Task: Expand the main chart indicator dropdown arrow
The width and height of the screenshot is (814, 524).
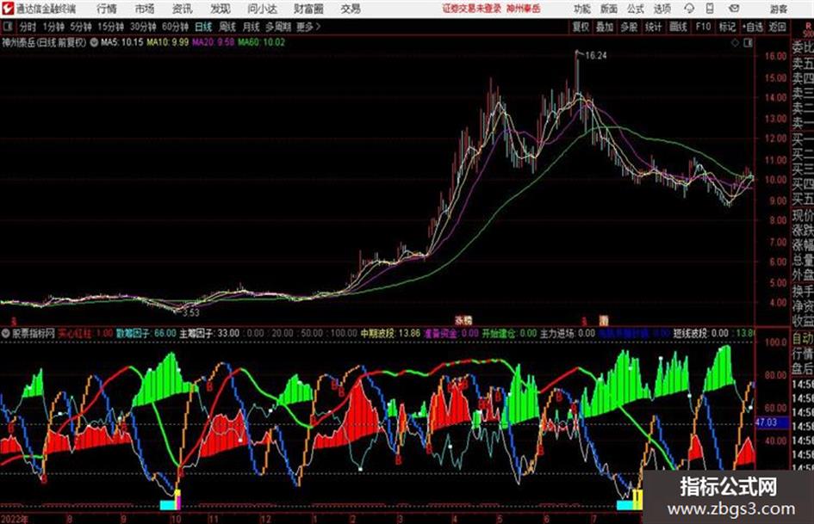Action: [x=94, y=42]
